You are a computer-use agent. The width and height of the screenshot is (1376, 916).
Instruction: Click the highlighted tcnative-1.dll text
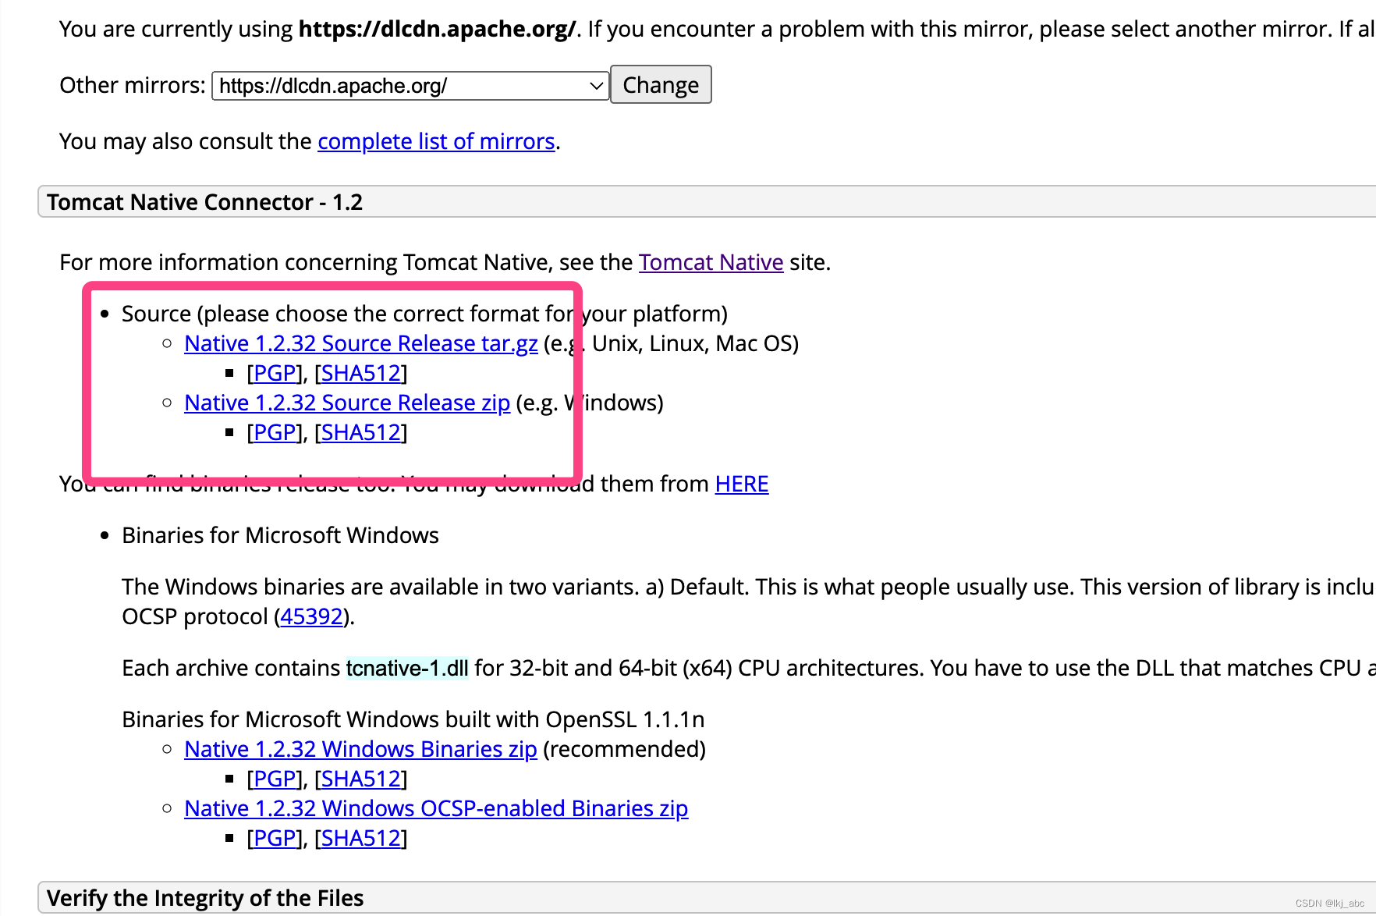[x=407, y=668]
